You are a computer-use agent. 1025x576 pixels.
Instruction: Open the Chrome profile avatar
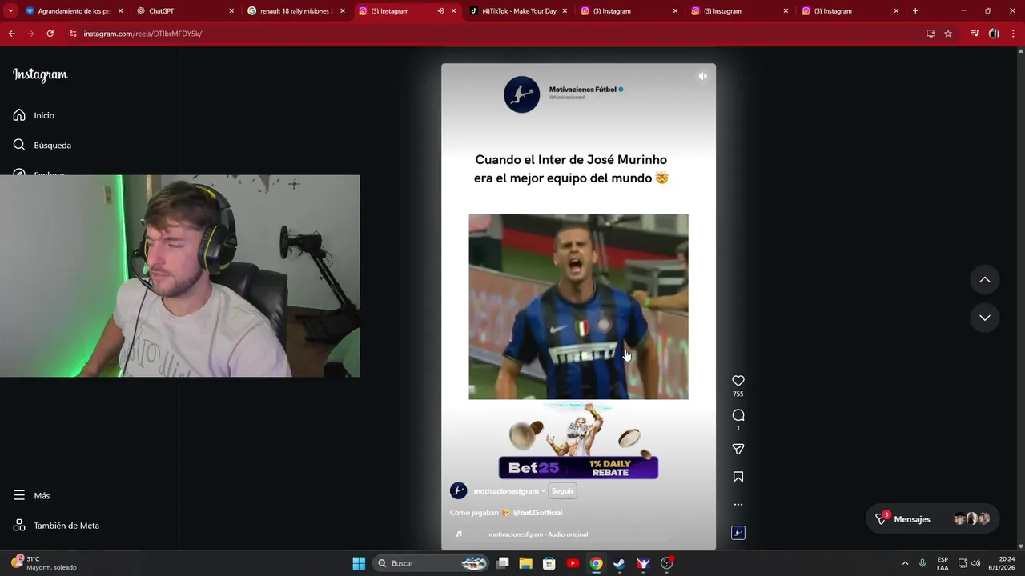994,34
